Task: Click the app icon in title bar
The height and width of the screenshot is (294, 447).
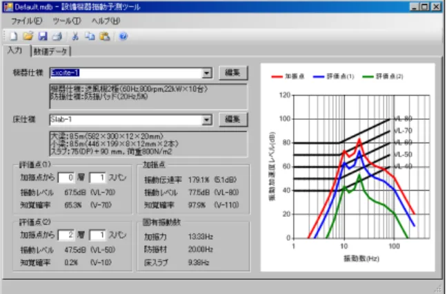Action: [x=8, y=7]
